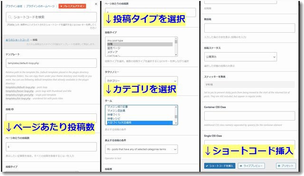Click the icon on the プリセット button
This screenshot has height=176, width=304.
click(279, 166)
